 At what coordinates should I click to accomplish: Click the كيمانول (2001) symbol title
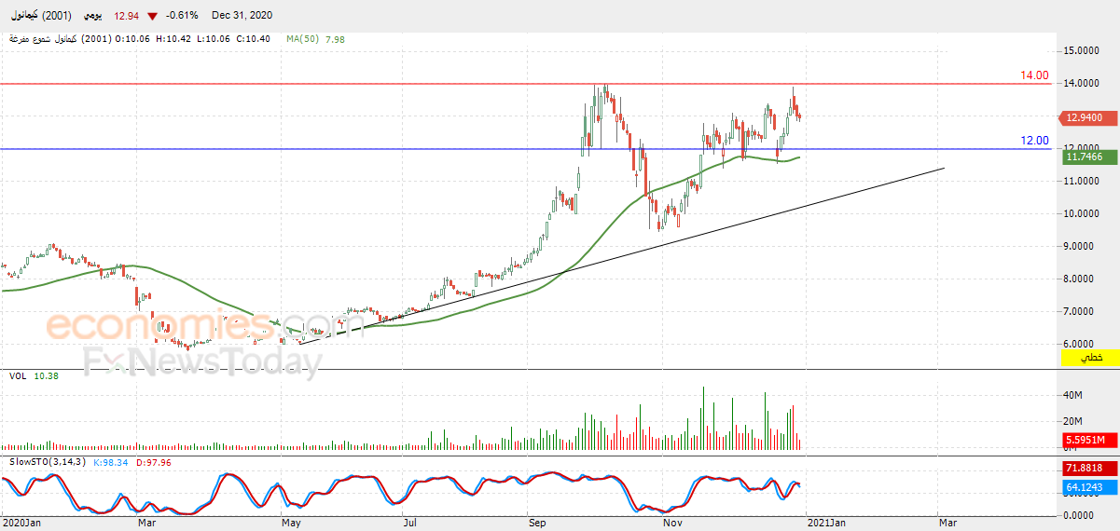pos(36,16)
